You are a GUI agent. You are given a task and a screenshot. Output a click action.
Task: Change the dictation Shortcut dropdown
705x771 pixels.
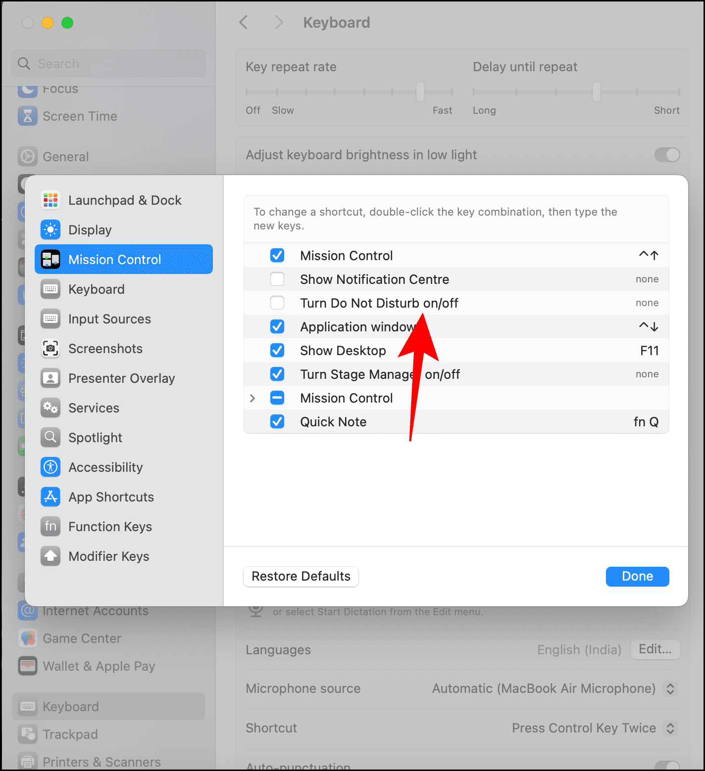[x=671, y=728]
